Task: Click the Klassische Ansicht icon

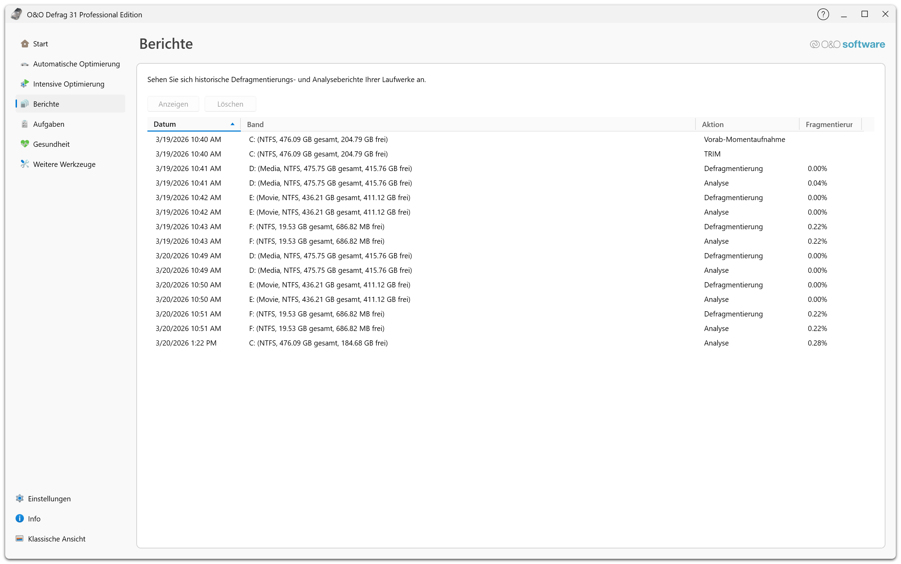Action: pos(20,539)
